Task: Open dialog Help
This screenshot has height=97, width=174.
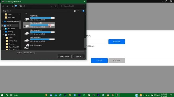Action: tap(83, 11)
